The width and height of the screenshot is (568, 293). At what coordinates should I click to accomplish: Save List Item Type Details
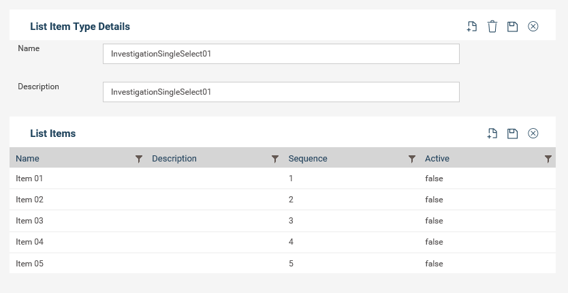click(512, 27)
